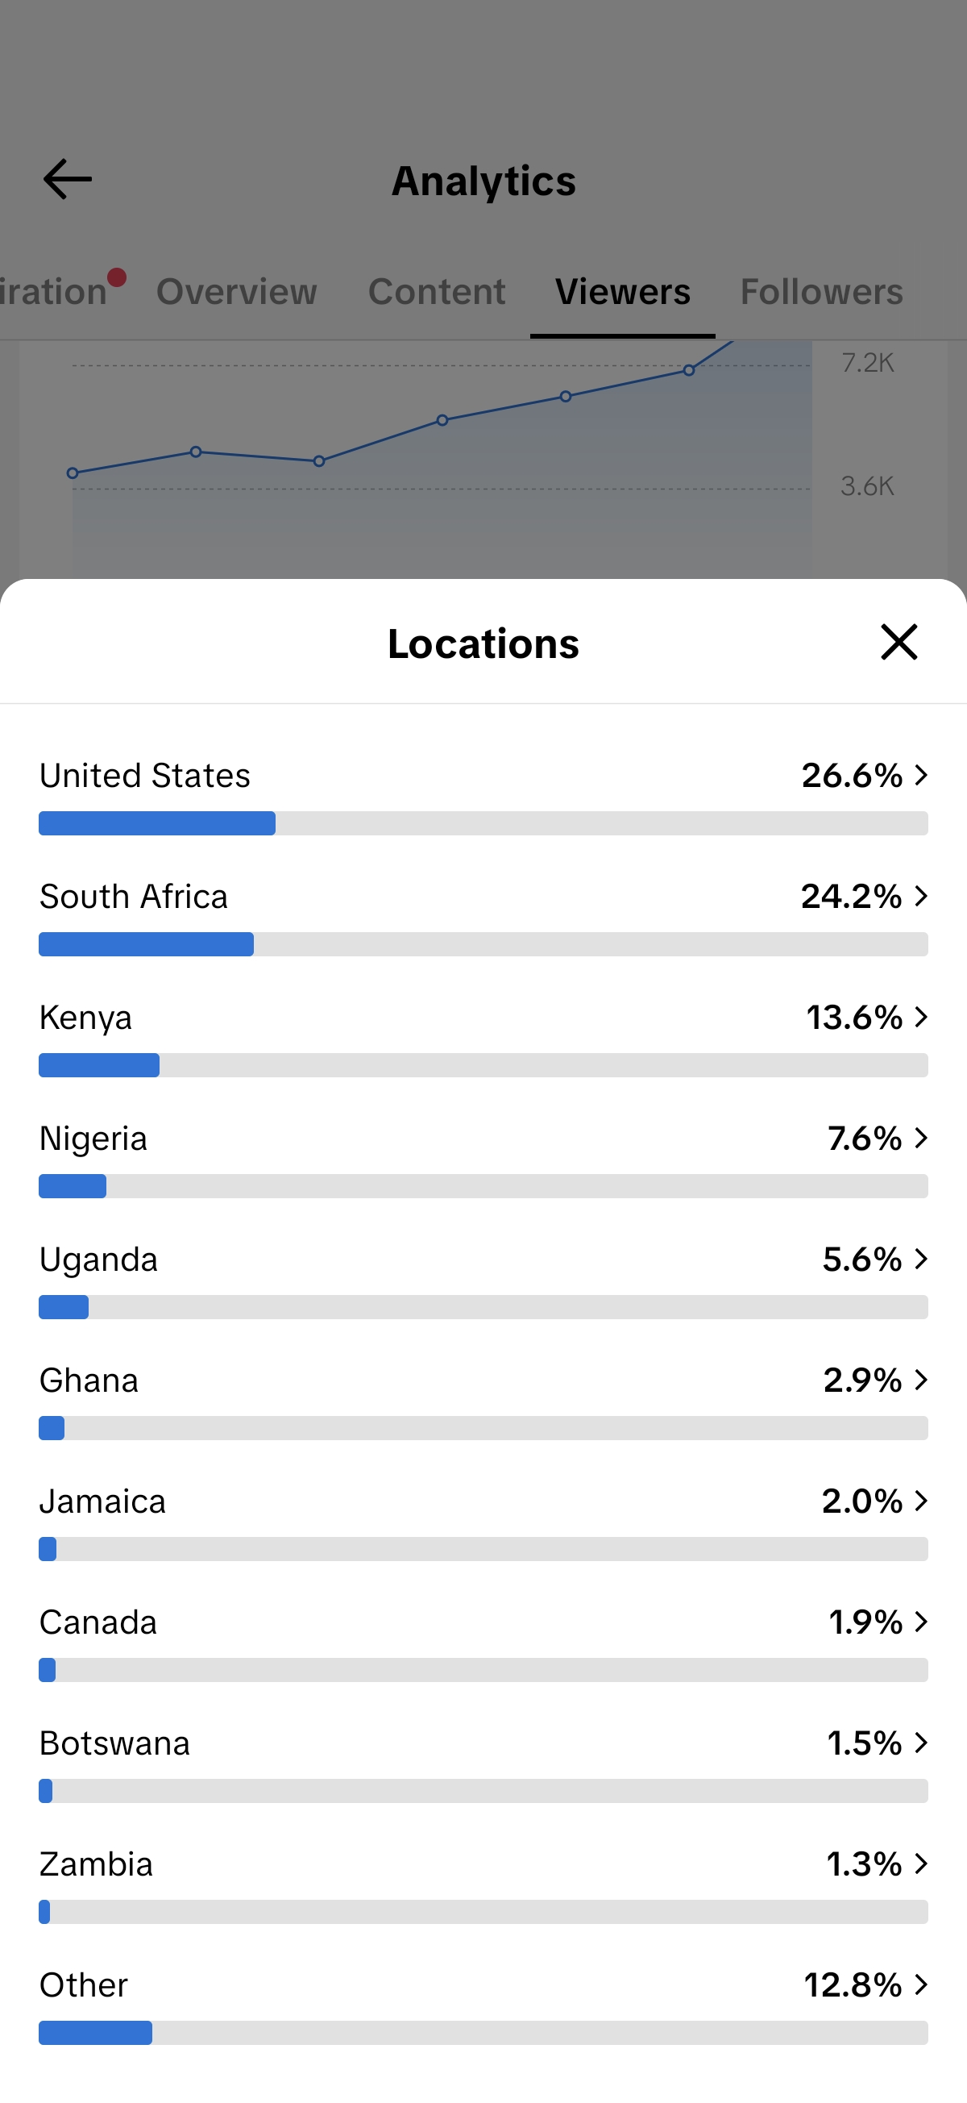Click the United States percentage bar
Viewport: 967px width, 2103px height.
483,823
